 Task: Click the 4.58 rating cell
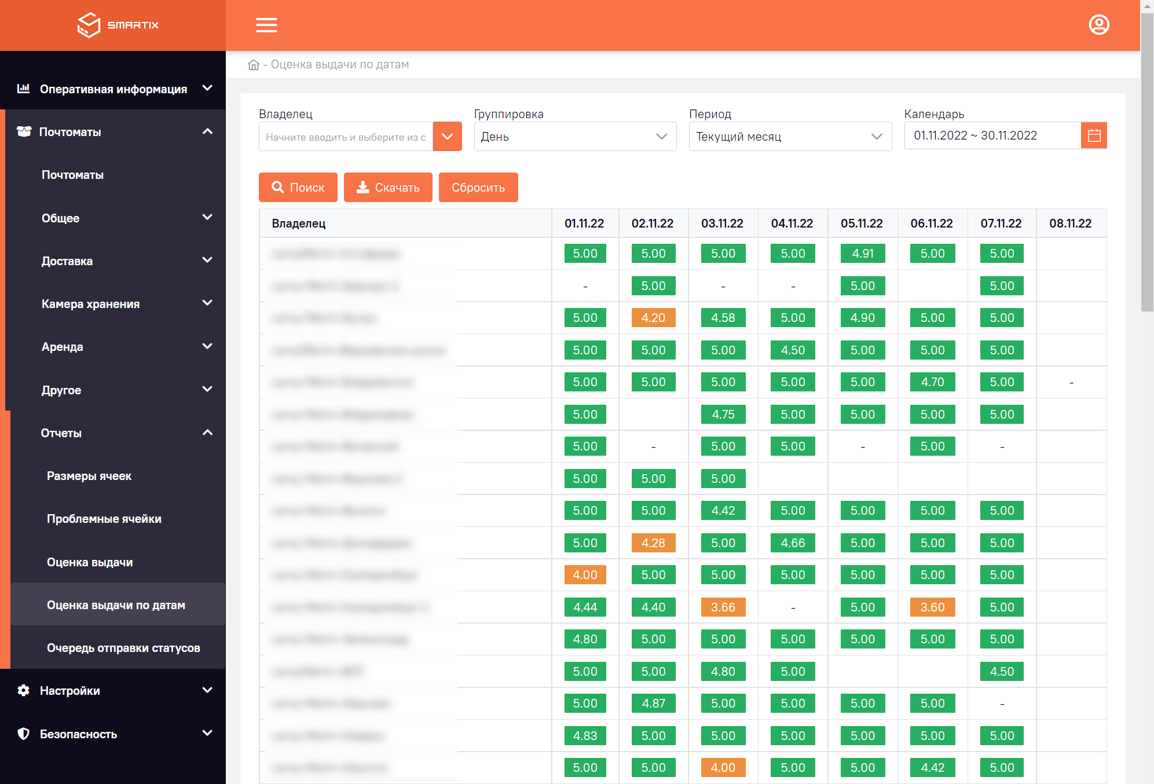coord(723,318)
